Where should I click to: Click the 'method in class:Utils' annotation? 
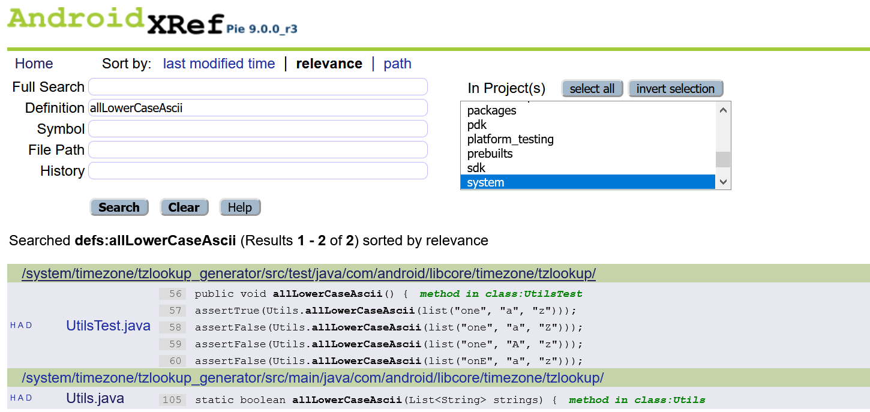[637, 400]
